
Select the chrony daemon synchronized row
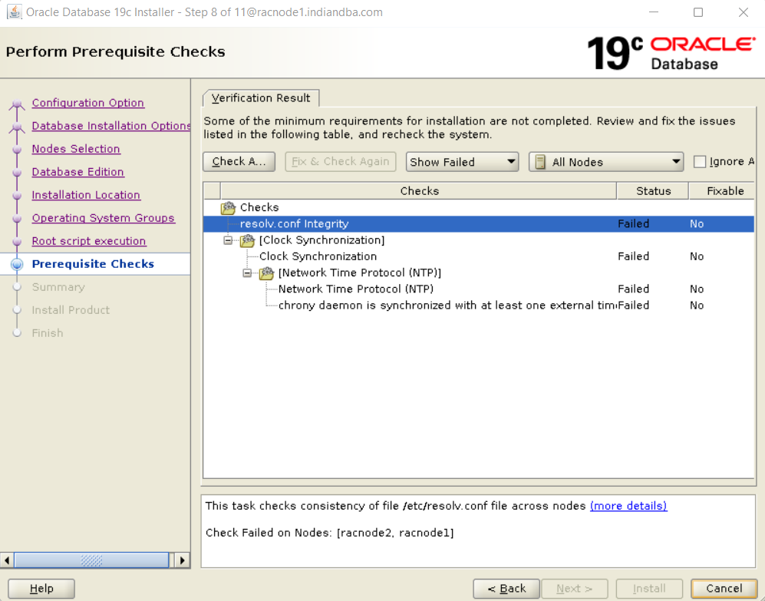click(x=479, y=305)
